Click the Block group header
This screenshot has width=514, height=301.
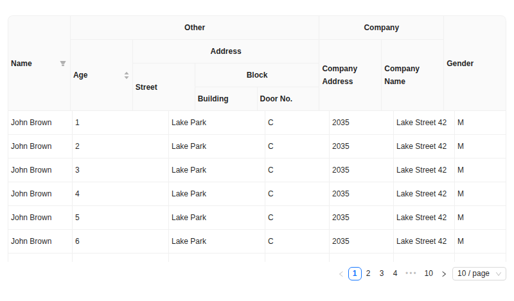point(257,75)
